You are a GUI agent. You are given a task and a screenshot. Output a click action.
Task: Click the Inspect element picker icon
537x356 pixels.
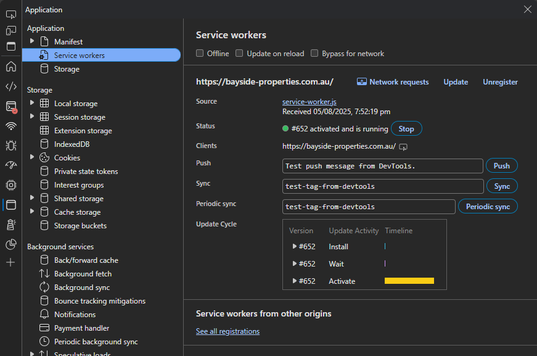click(x=11, y=14)
